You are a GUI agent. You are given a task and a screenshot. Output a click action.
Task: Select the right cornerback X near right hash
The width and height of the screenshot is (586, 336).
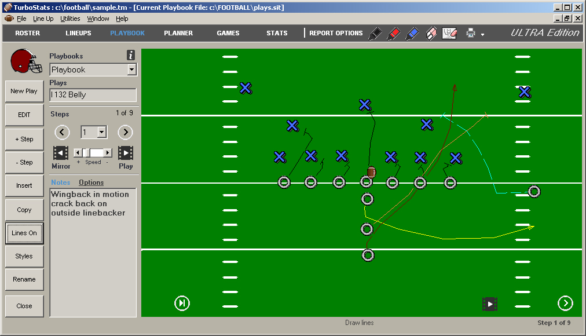[x=525, y=92]
